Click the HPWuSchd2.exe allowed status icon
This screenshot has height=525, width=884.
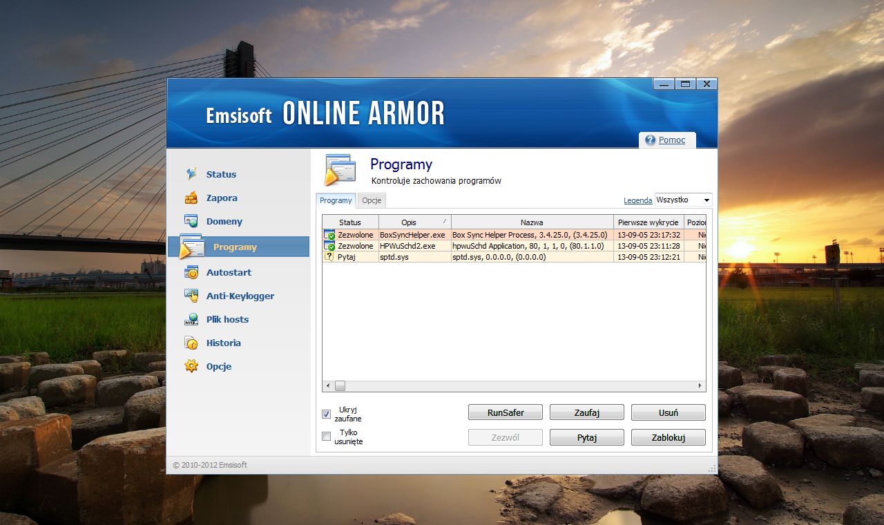pyautogui.click(x=329, y=246)
